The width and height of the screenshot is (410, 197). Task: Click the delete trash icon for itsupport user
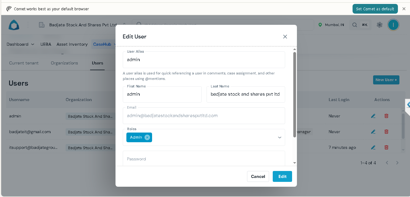click(386, 147)
